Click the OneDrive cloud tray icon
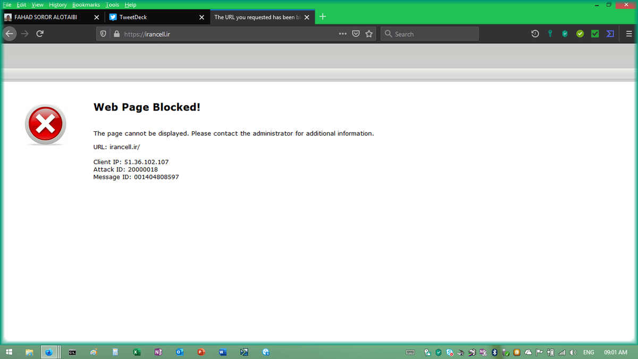 (x=528, y=352)
